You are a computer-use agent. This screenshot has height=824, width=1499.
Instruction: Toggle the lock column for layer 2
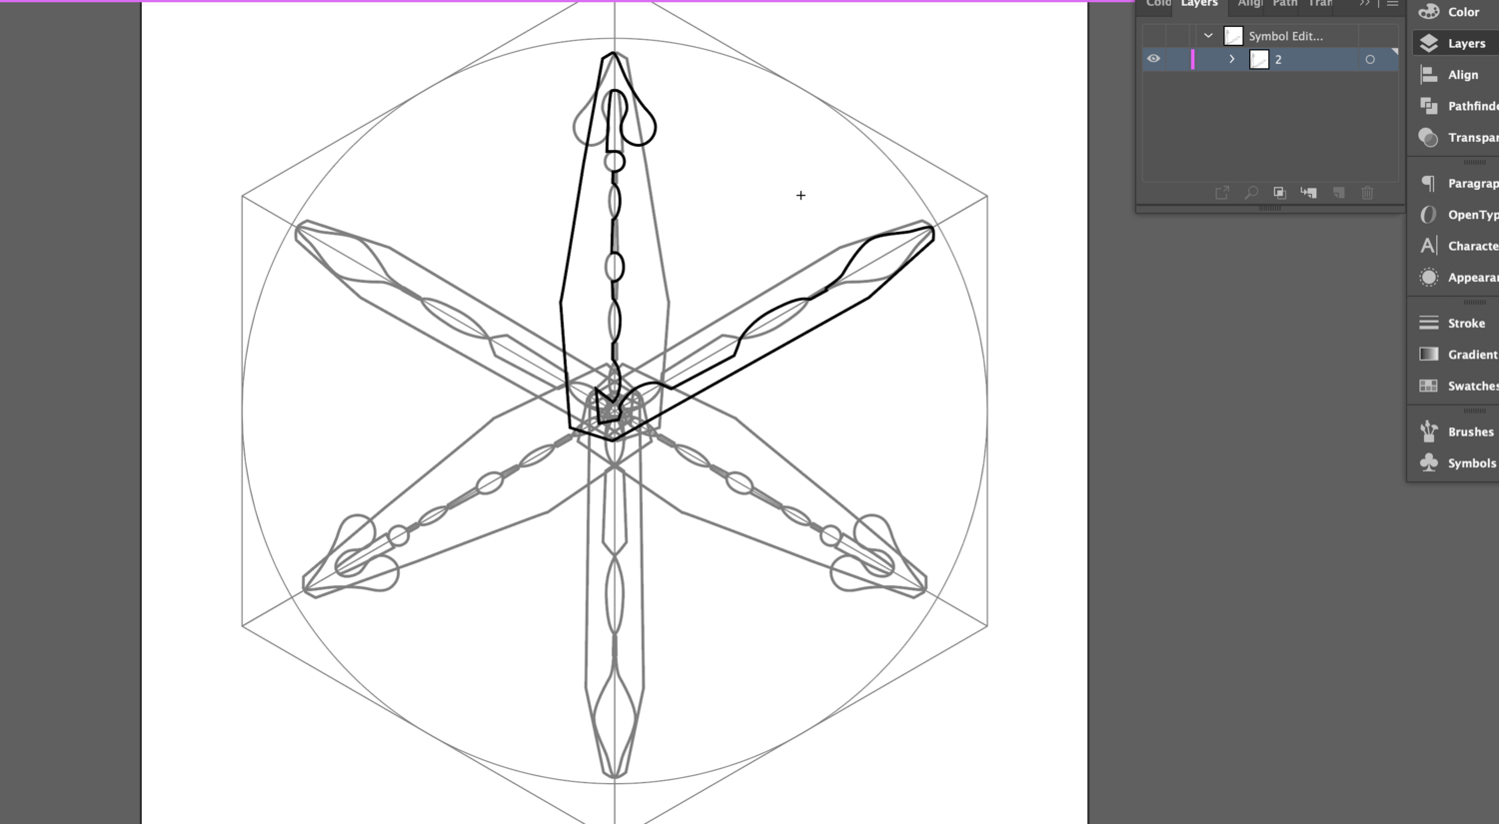pyautogui.click(x=1177, y=60)
